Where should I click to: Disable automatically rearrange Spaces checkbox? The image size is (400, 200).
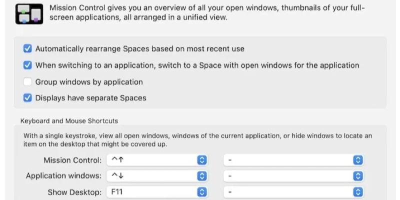point(27,48)
